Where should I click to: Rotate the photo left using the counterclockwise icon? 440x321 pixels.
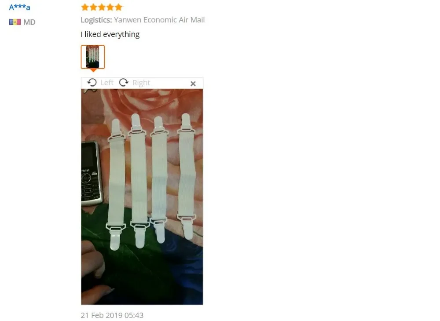click(92, 82)
